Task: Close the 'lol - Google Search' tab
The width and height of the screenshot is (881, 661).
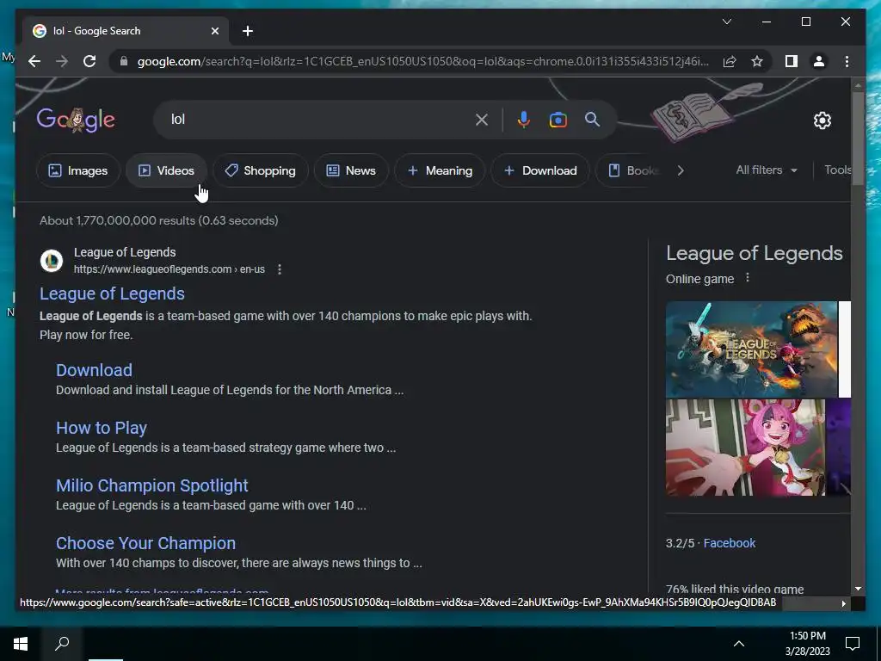Action: 214,31
